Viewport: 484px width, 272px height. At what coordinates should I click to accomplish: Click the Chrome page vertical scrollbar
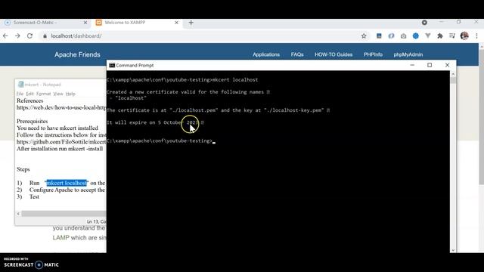click(x=481, y=117)
